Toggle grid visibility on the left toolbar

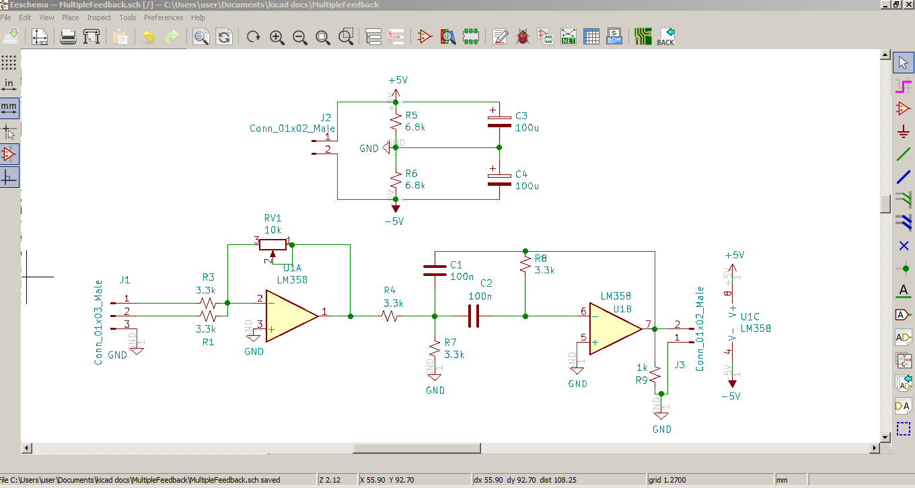pos(9,63)
